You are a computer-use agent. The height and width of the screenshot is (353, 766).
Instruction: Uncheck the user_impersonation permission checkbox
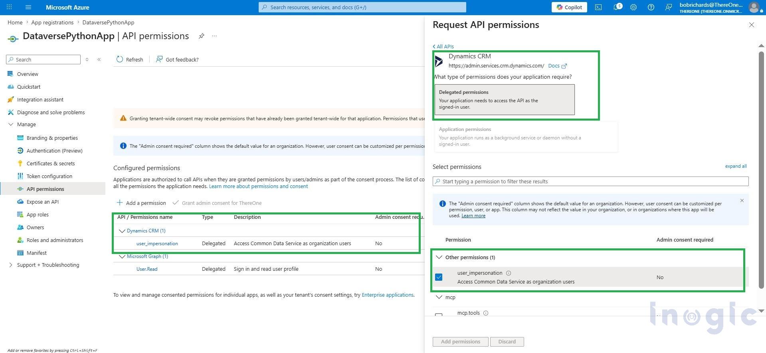pos(439,277)
